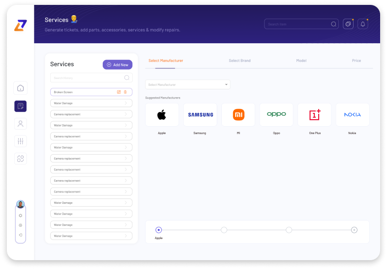Click the notification bell icon
Screen dimensions: 387x269
coord(363,24)
